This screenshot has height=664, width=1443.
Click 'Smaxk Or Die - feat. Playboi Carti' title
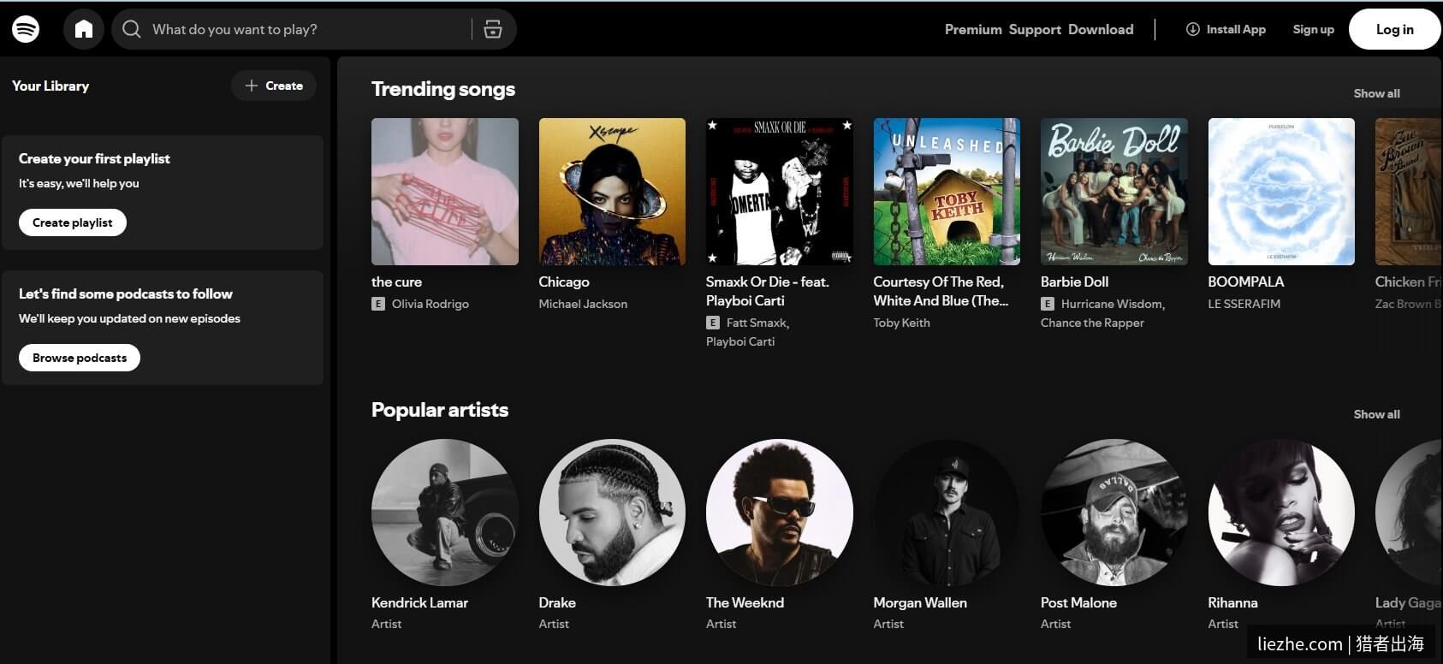(x=768, y=291)
